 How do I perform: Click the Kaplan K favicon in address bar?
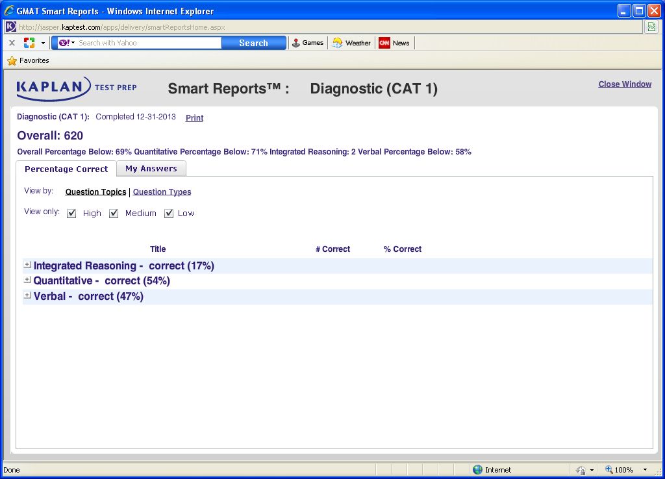[10, 27]
